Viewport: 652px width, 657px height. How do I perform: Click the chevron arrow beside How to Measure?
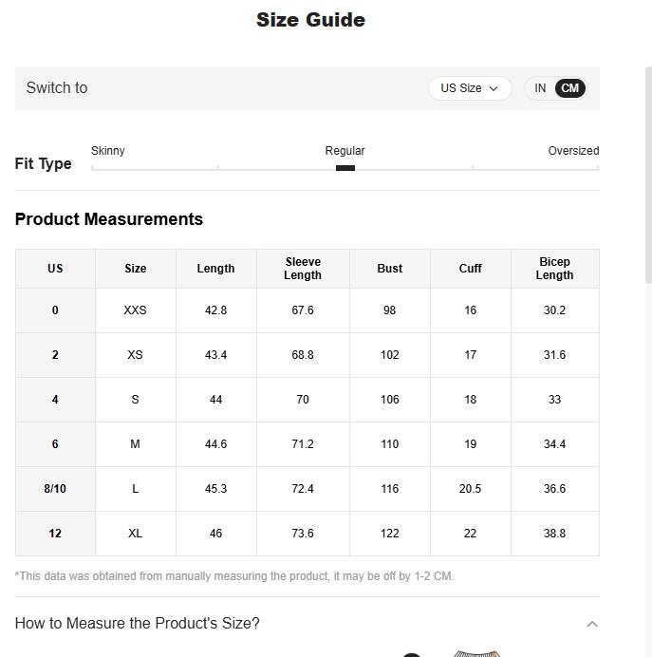(x=592, y=624)
